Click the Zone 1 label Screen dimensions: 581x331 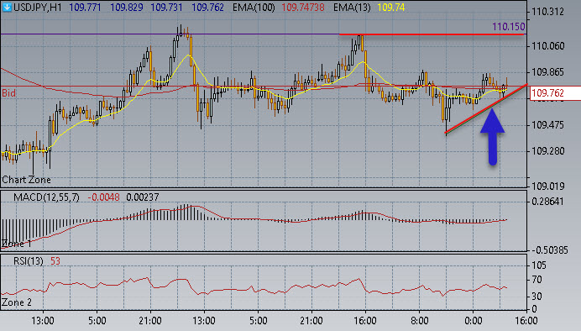(x=16, y=244)
